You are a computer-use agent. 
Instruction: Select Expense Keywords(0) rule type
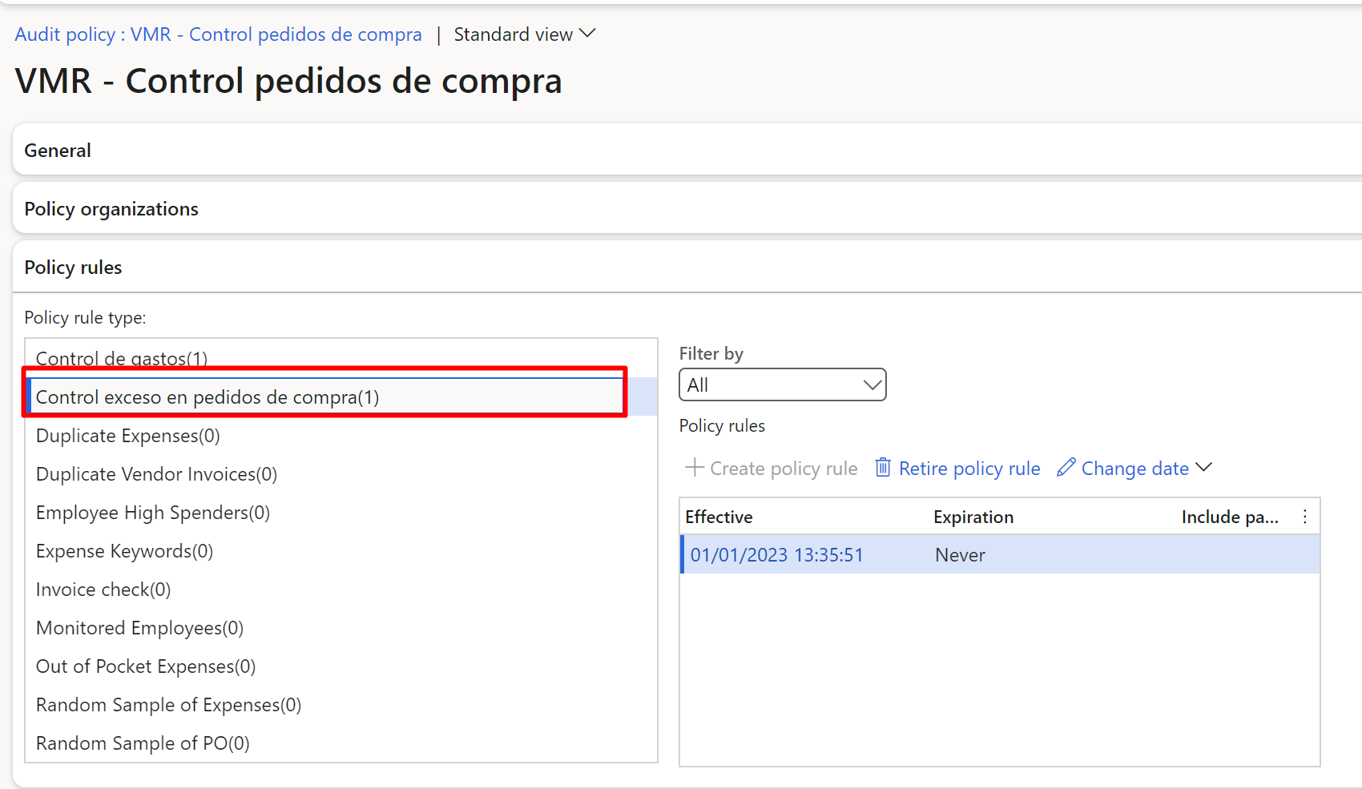point(342,550)
